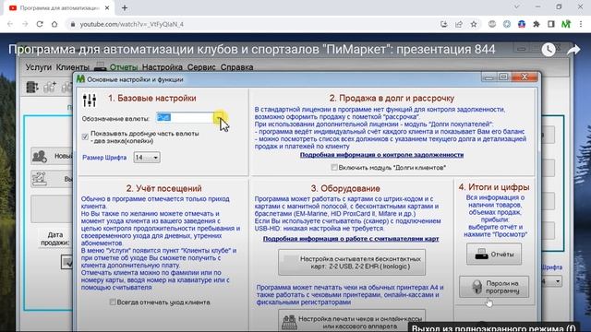
Task: Click Пароли на программу button
Action: click(494, 287)
